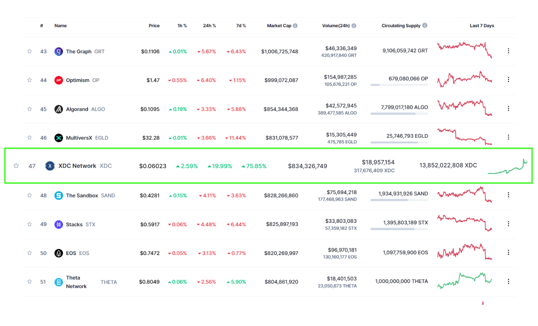538x326 pixels.
Task: Click Optimism volume $154,987,285
Action: coord(340,77)
